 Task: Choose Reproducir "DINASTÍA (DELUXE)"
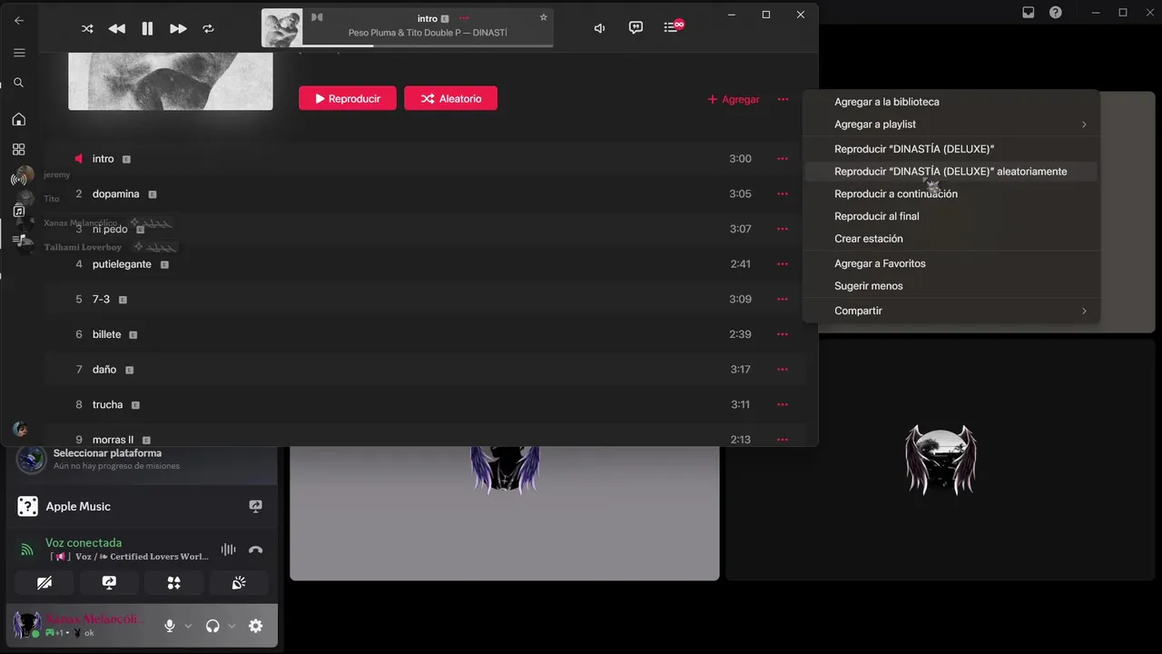coord(951,149)
